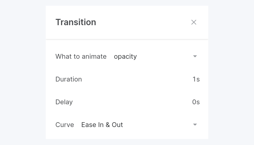The image size is (254, 145).
Task: Click the Delay value 0s
Action: [196, 102]
